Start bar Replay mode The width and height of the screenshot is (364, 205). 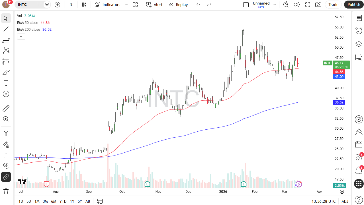pos(178,5)
